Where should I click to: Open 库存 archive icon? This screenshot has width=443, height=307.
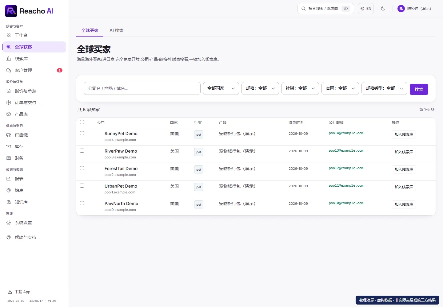point(9,146)
